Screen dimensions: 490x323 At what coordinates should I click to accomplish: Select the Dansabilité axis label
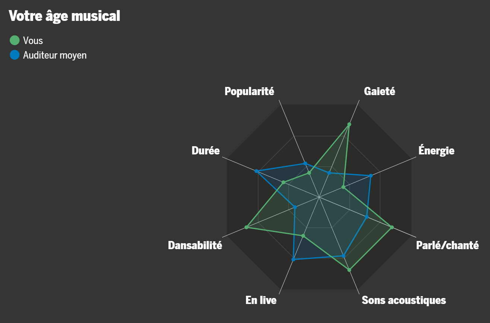tap(195, 245)
